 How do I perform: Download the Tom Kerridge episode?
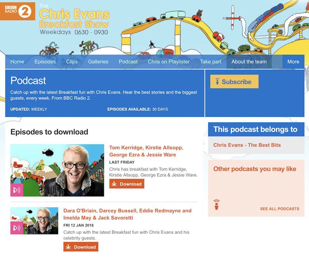pos(127,184)
